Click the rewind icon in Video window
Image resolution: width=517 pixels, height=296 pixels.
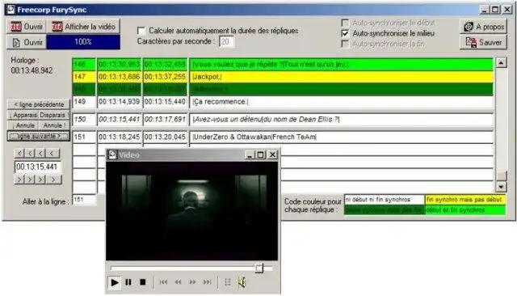pyautogui.click(x=178, y=282)
